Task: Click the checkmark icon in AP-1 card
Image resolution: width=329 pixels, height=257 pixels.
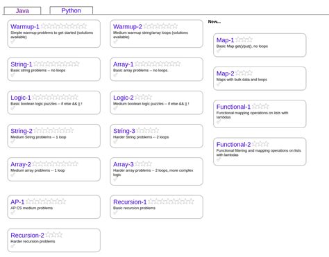Action: tap(12, 213)
